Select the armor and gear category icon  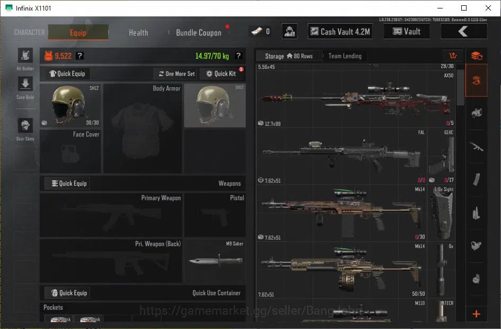[477, 113]
